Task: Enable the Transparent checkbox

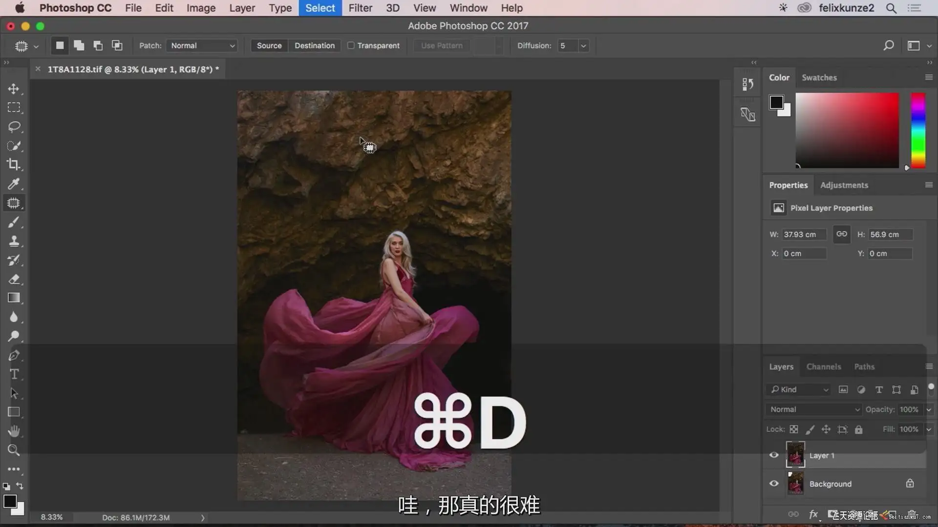Action: 351,45
